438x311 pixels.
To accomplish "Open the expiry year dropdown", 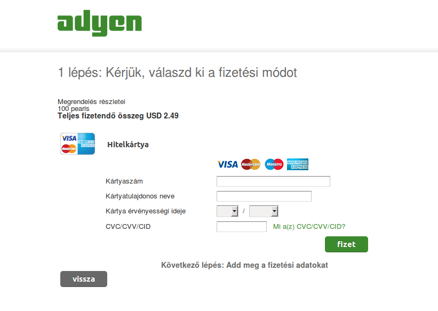I will (264, 211).
